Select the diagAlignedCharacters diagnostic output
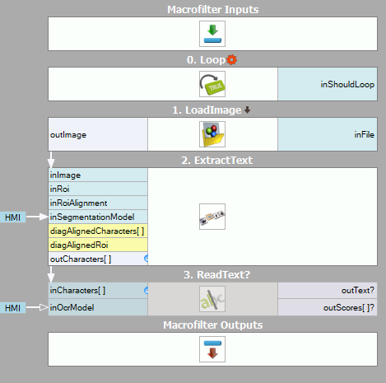 (98, 231)
